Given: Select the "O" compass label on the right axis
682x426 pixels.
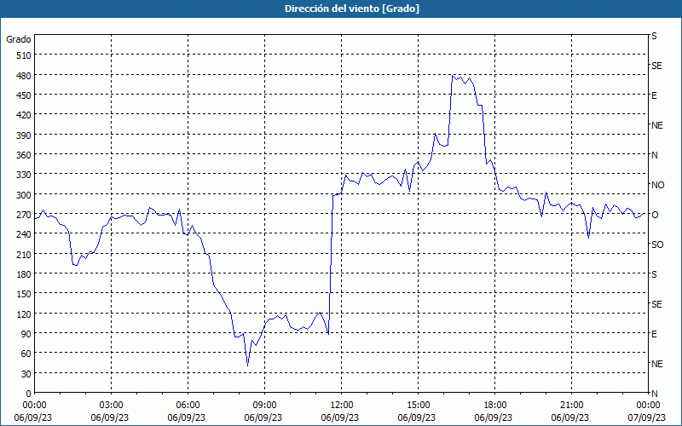Looking at the screenshot, I should [x=655, y=215].
